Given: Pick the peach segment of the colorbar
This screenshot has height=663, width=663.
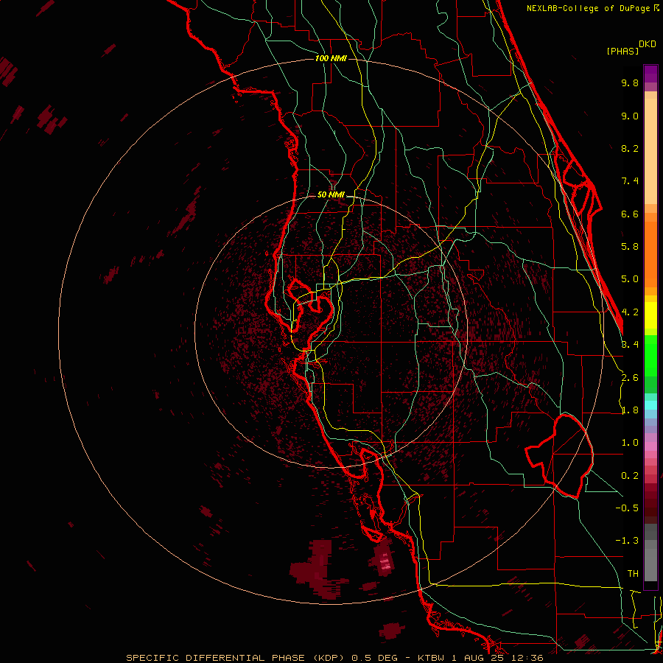Looking at the screenshot, I should pos(650,152).
